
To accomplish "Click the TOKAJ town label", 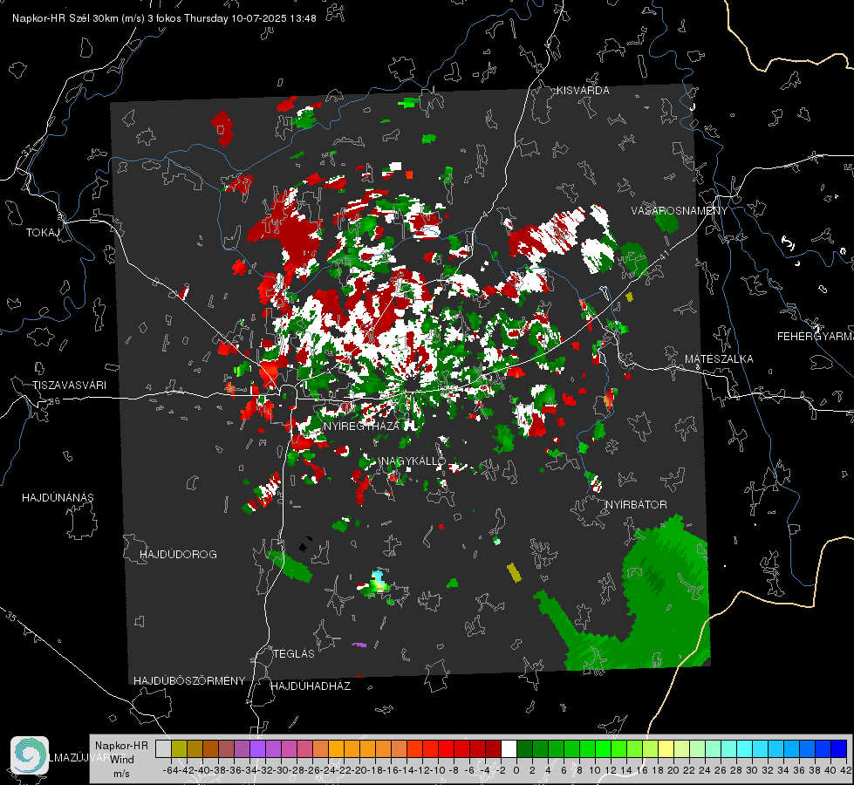I will 43,233.
